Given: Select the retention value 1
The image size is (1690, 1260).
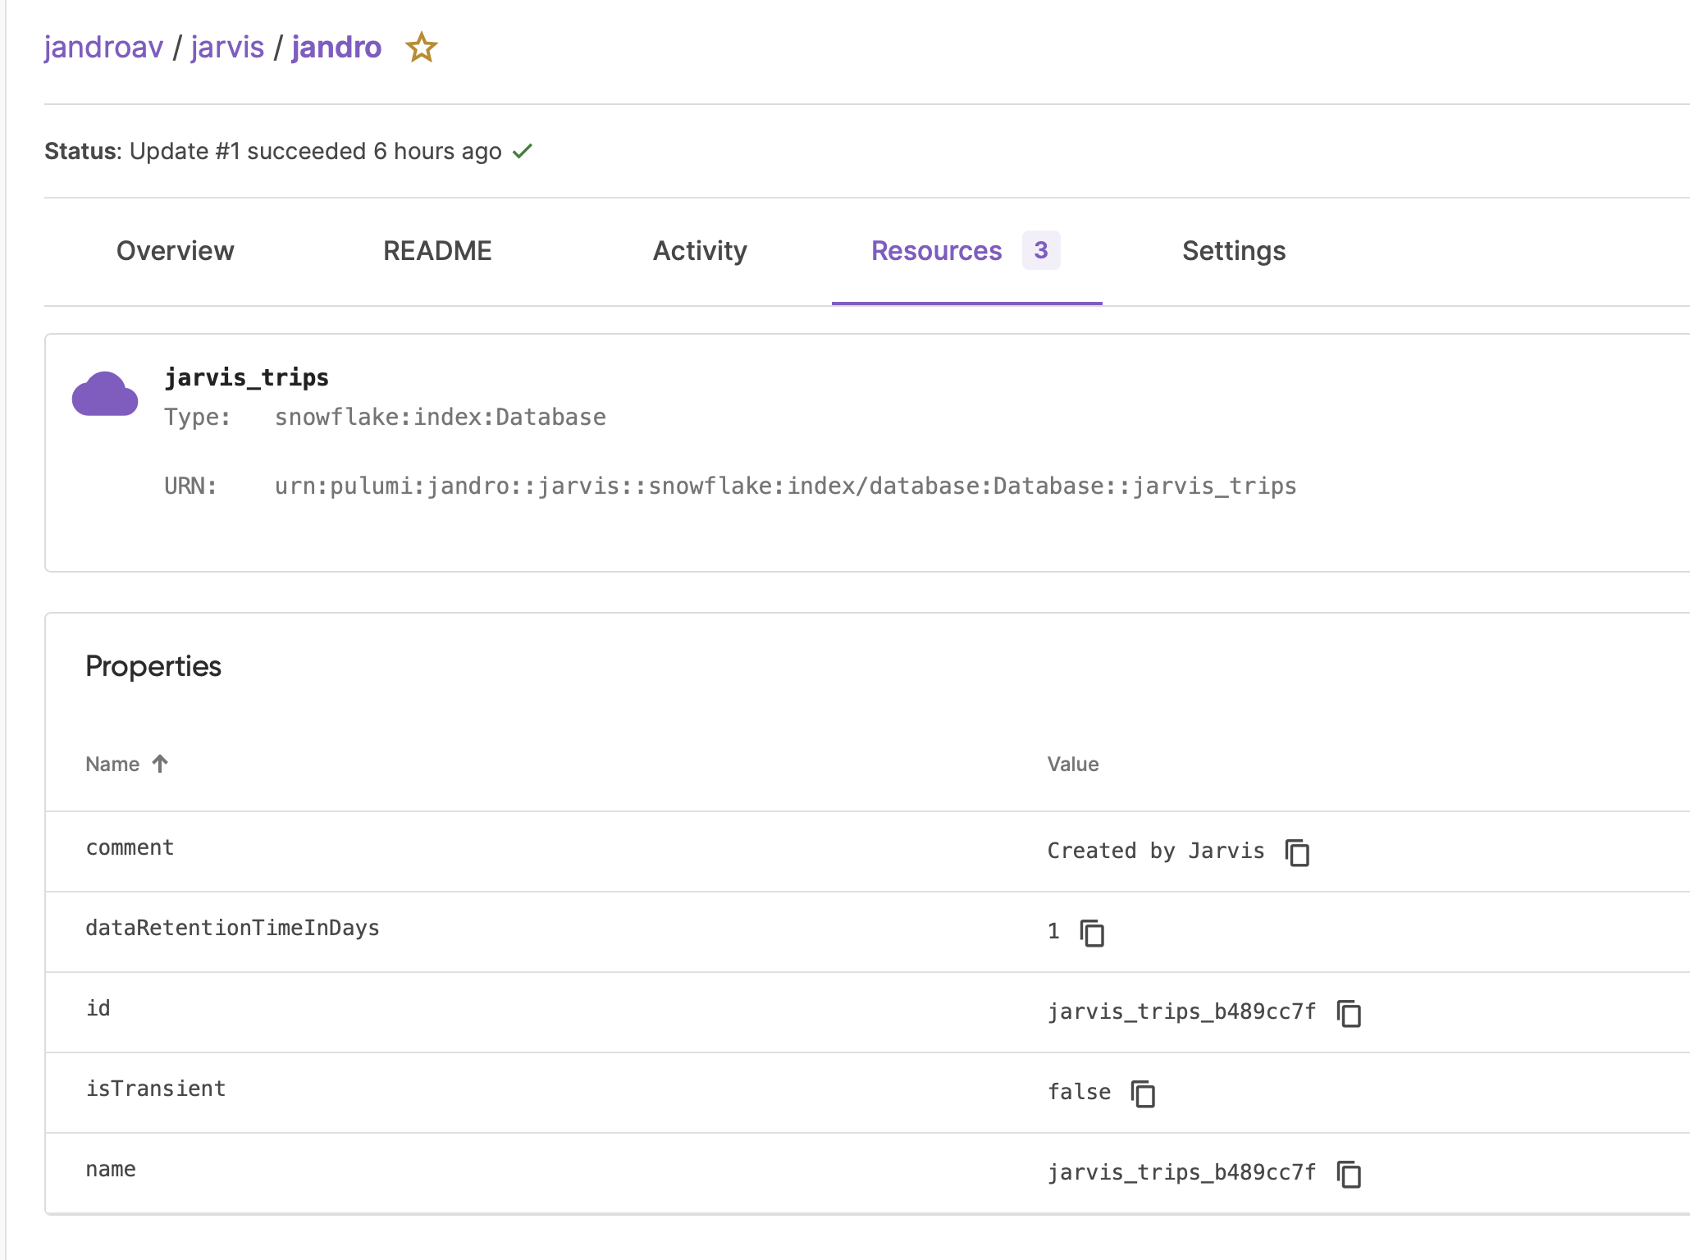Looking at the screenshot, I should pos(1053,931).
